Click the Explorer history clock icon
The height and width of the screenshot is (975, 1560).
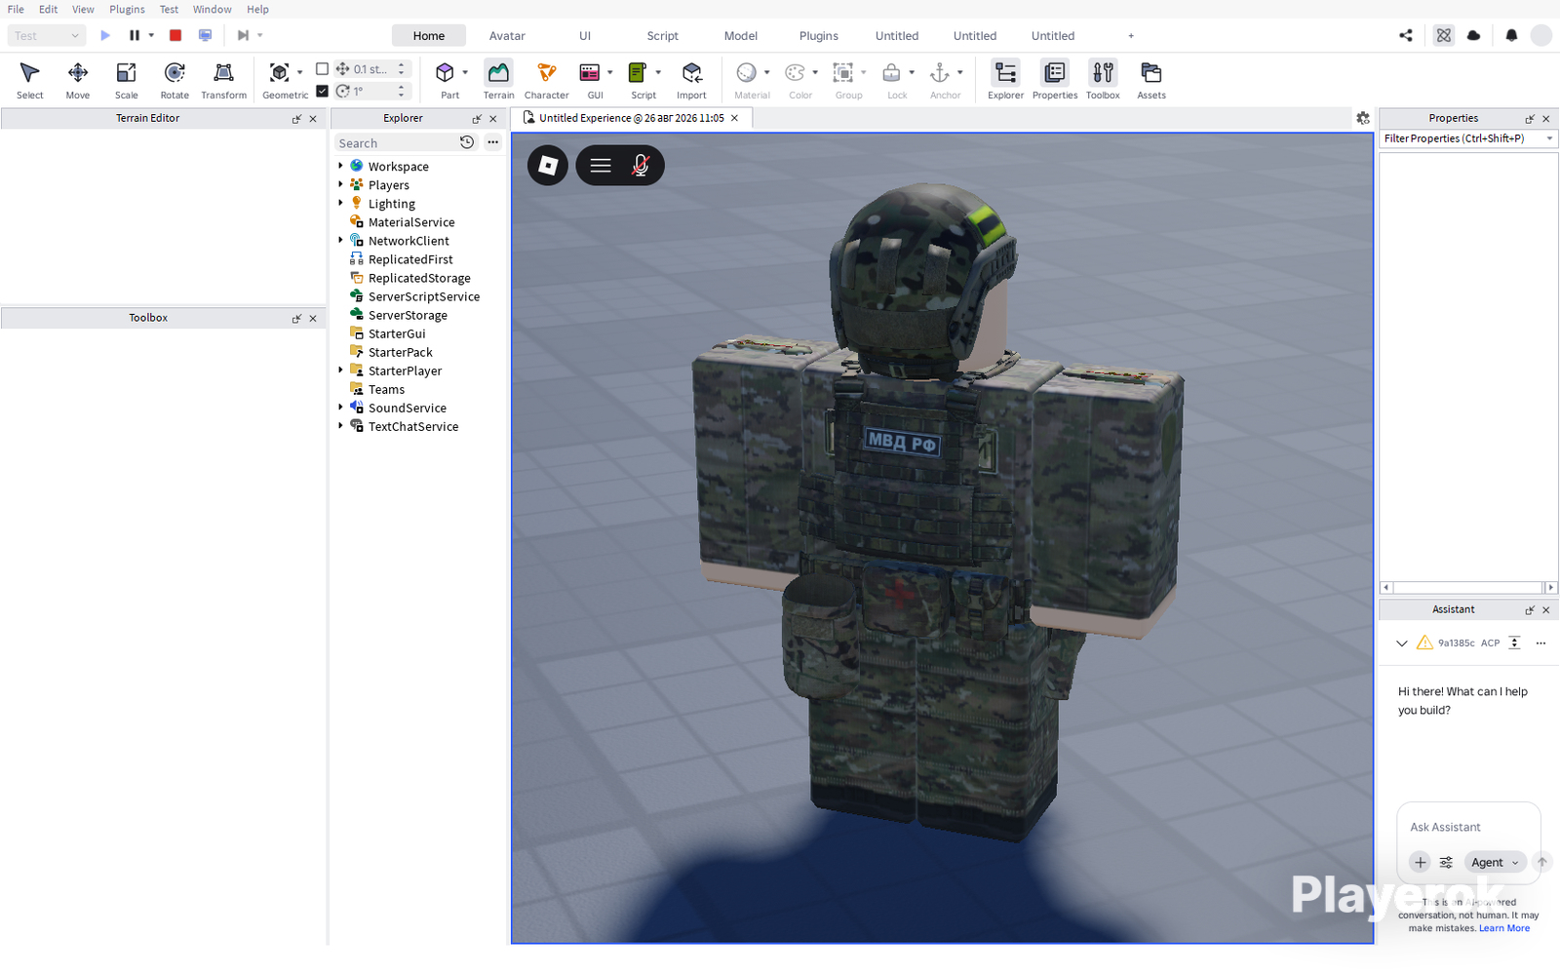[x=467, y=142]
